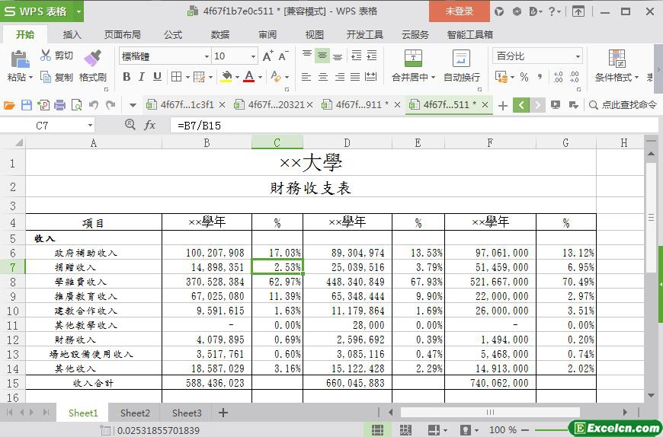Viewport: 663px width, 437px height.
Task: Click the cell borders icon
Action: click(x=176, y=77)
